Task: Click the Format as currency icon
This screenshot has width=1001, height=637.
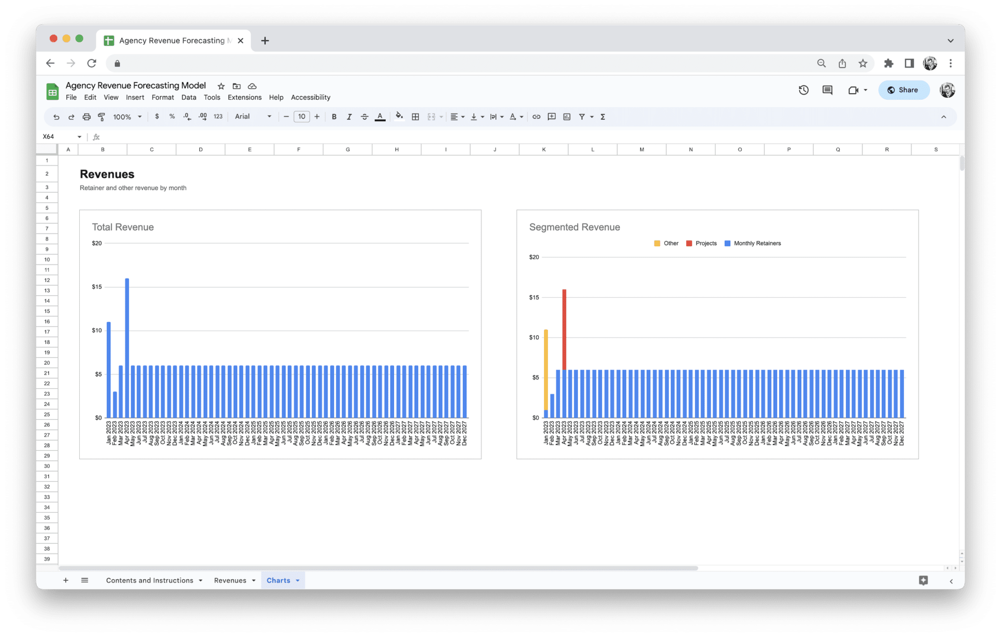Action: (x=157, y=116)
